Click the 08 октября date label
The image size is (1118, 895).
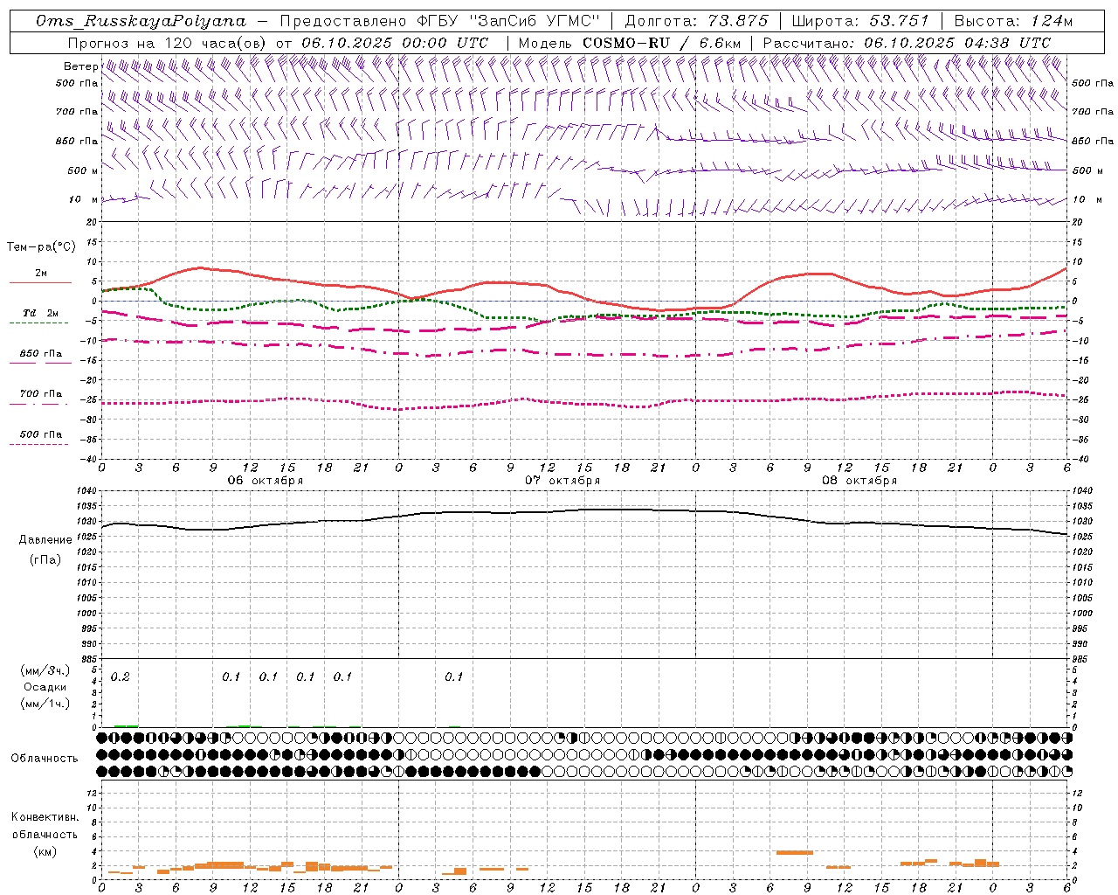859,481
